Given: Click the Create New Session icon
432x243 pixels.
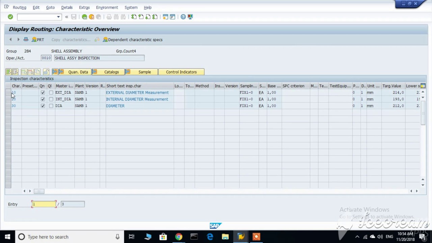Looking at the screenshot, I should 165,17.
